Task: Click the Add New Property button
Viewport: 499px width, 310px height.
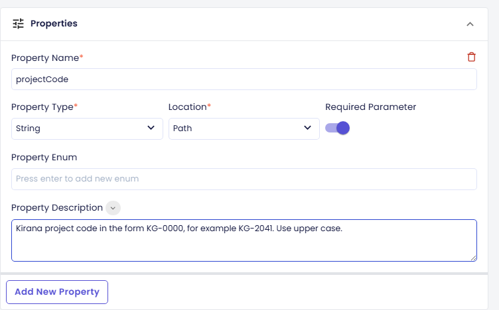Action: click(57, 292)
